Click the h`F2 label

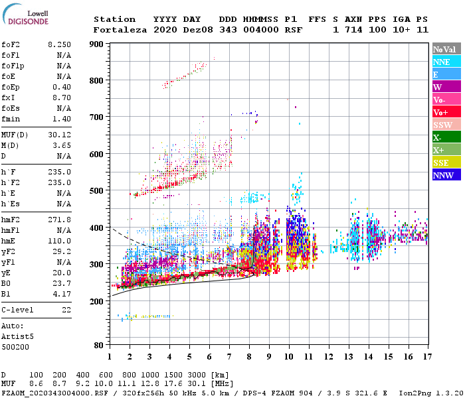point(11,182)
